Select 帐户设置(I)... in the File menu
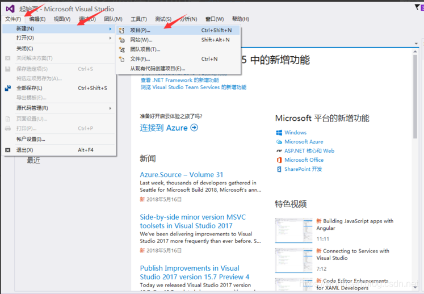Viewport: 424px width, 294px height. [x=58, y=139]
